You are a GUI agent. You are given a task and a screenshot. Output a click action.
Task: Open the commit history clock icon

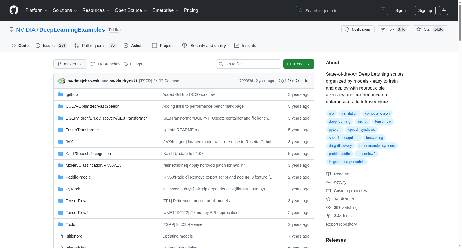click(x=281, y=81)
